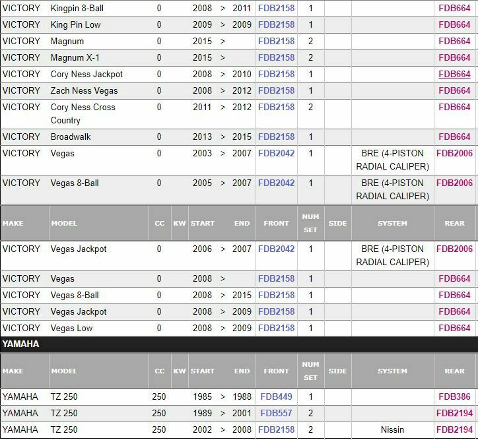Open rear pad FDB386 for TZ 250 1985

pyautogui.click(x=454, y=396)
